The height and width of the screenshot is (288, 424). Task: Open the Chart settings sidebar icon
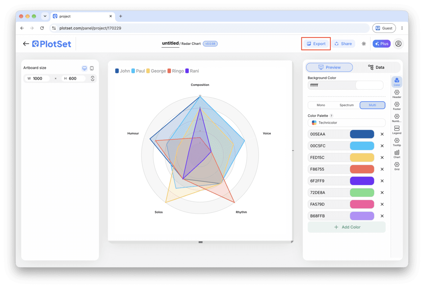coord(397,154)
